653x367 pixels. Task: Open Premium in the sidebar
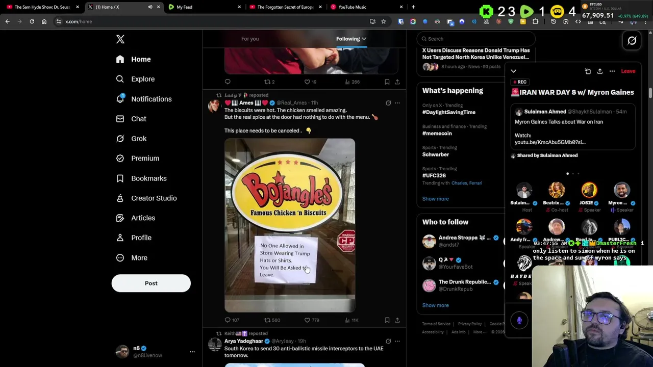(x=137, y=159)
